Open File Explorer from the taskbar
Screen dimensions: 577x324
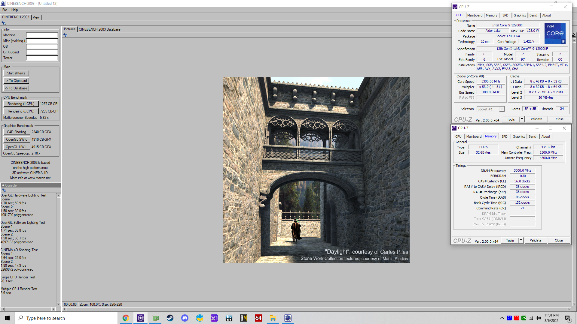click(x=273, y=318)
